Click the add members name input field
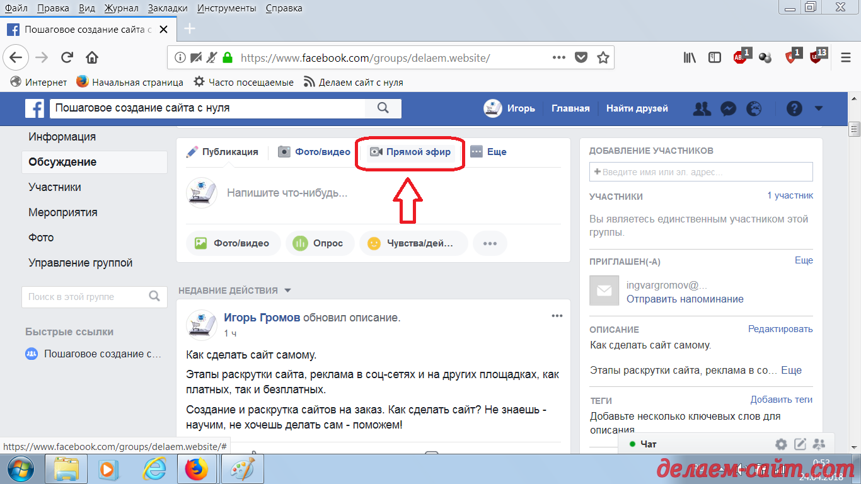 (701, 172)
